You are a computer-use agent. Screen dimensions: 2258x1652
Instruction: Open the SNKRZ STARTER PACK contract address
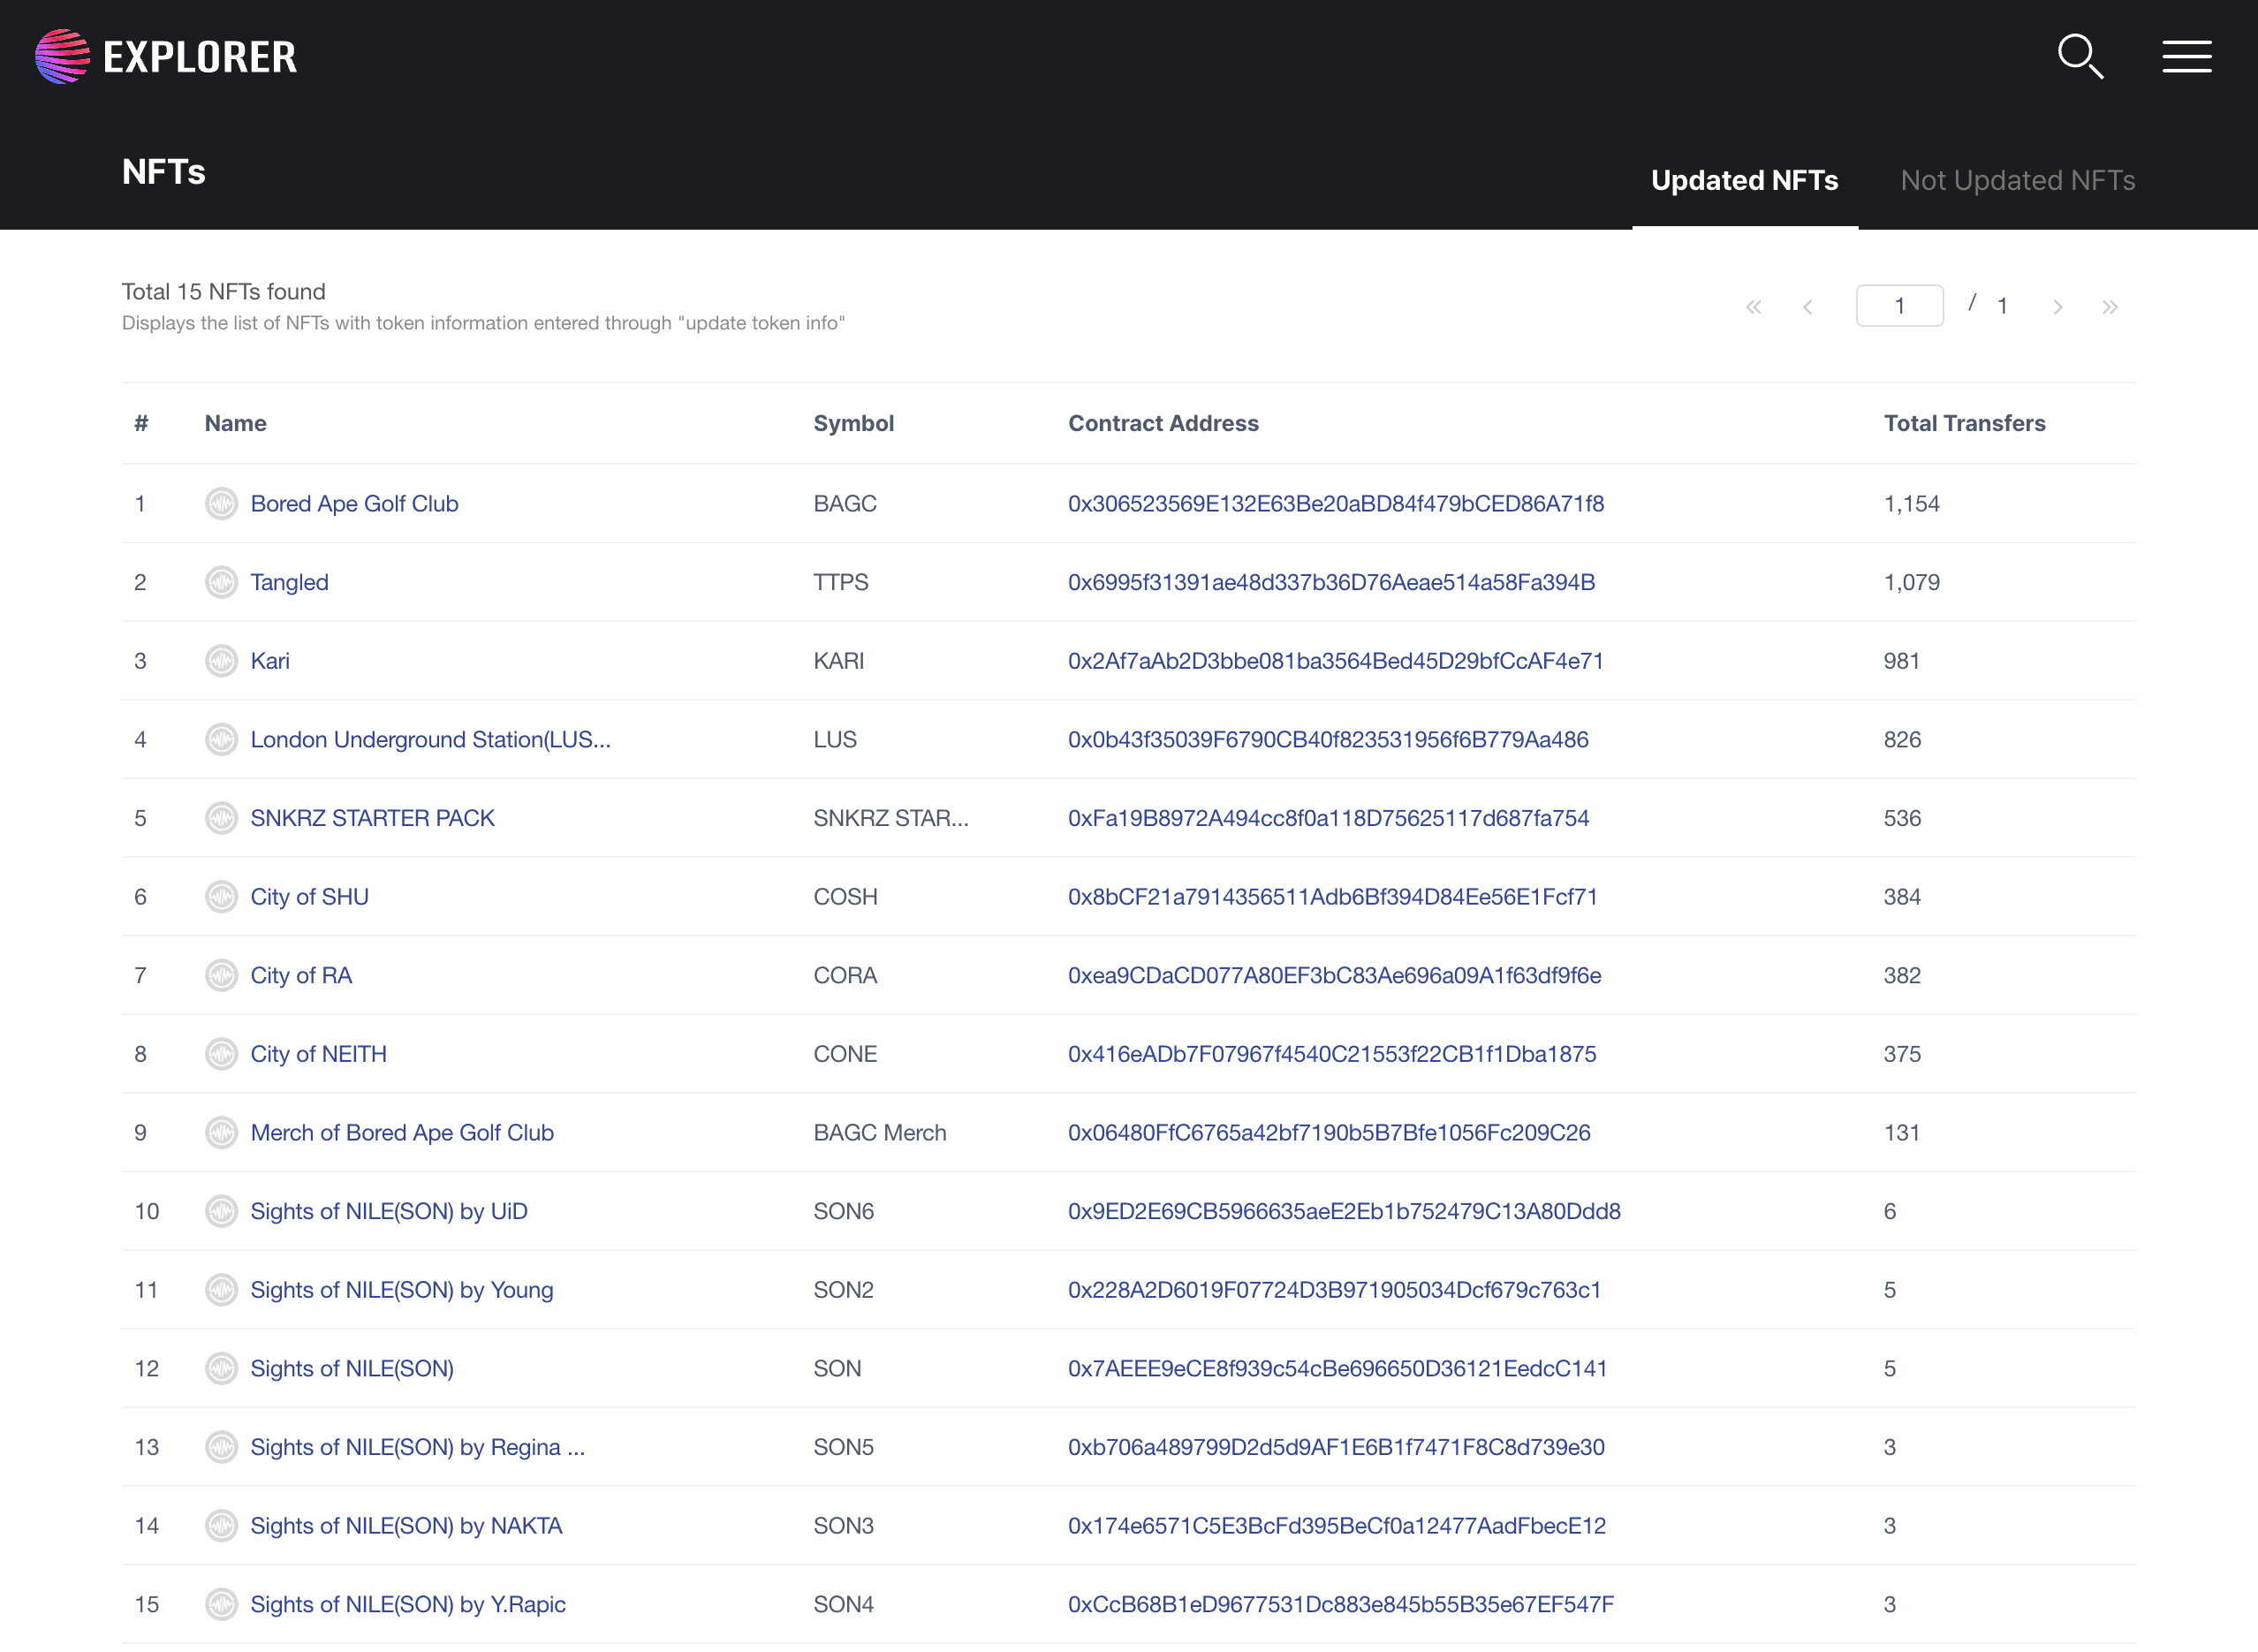click(1328, 818)
